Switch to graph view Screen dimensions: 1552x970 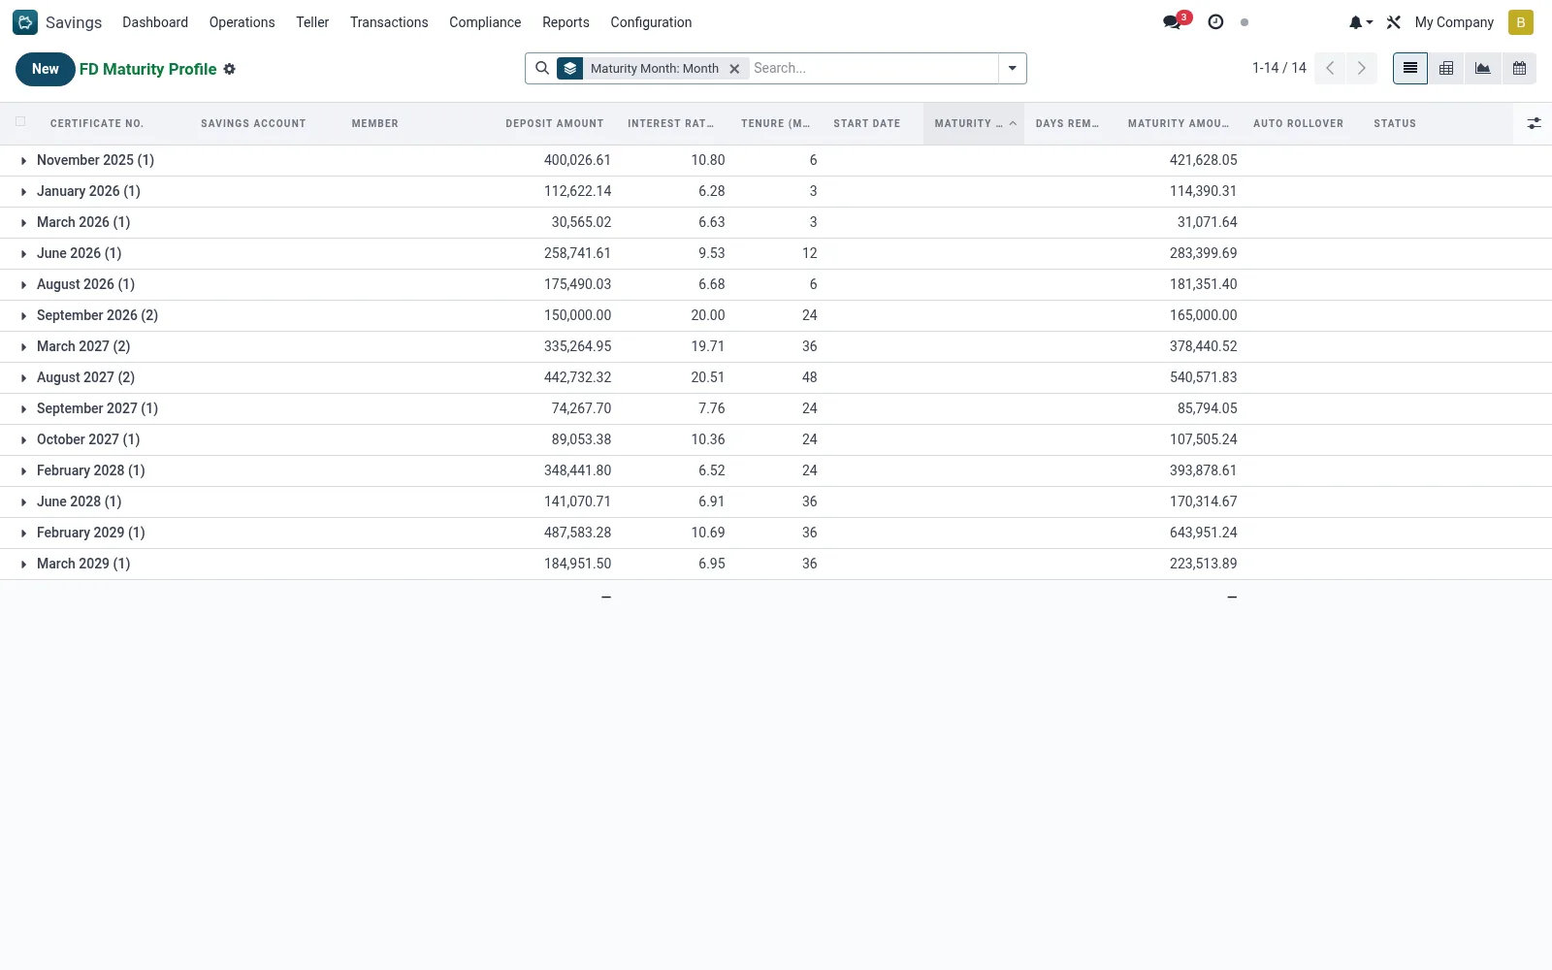(1483, 68)
